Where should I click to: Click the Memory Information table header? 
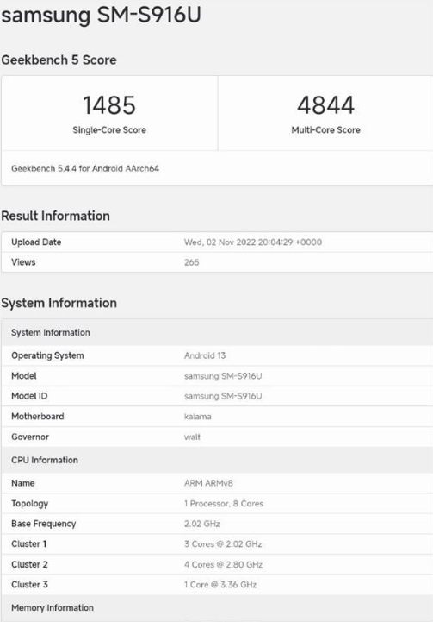click(217, 607)
